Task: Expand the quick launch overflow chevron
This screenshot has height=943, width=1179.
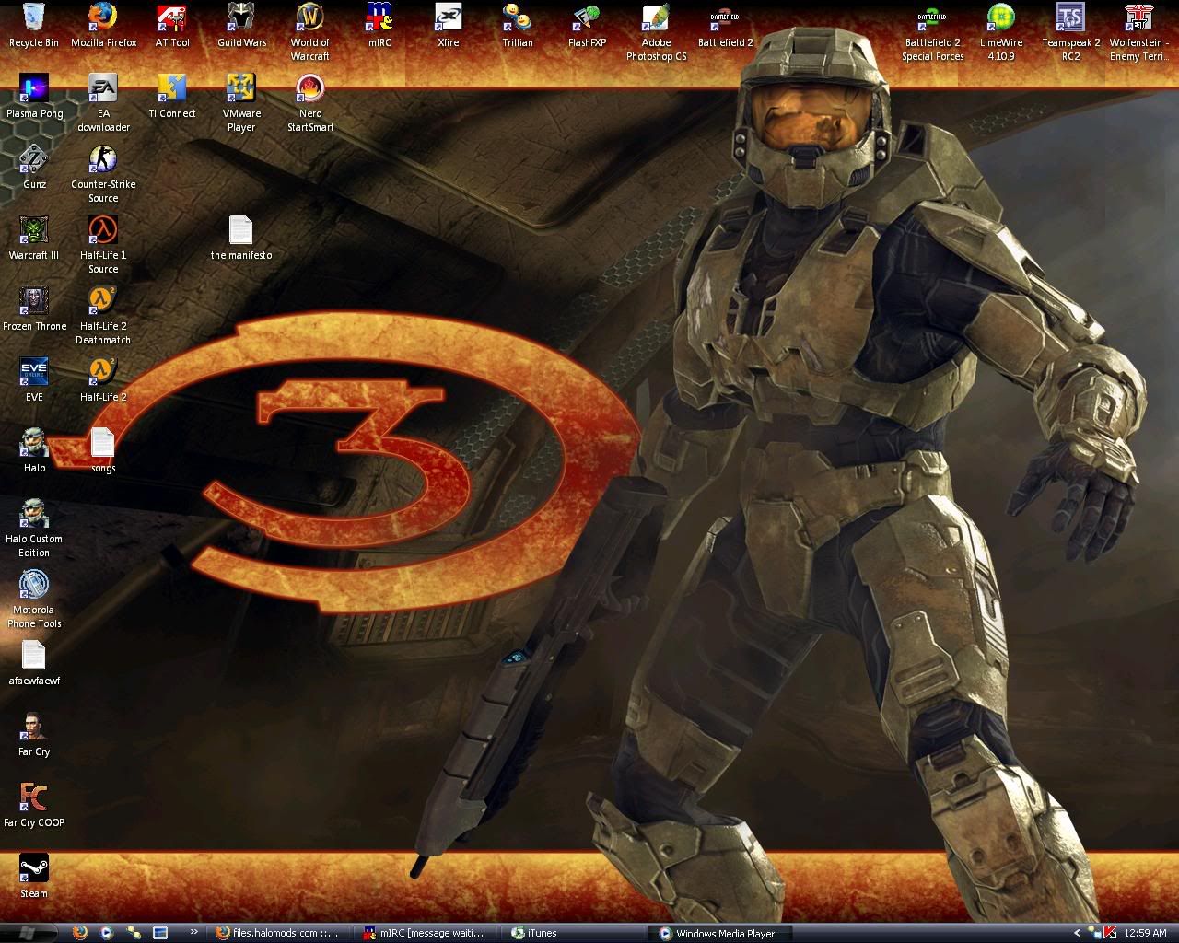Action: coord(193,932)
